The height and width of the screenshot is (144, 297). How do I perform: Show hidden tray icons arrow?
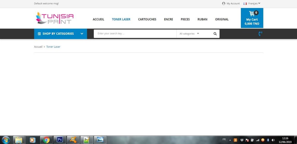click(230, 140)
